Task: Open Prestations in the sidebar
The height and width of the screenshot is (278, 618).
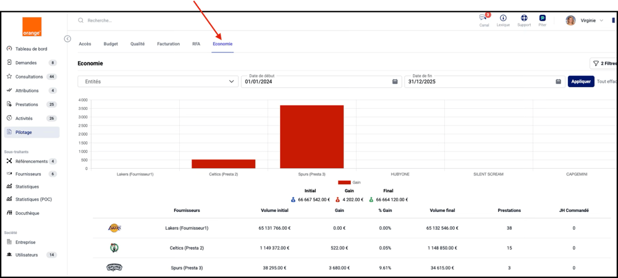Action: 27,104
